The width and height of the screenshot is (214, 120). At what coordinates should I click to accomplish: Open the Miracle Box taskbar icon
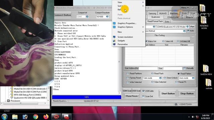(x=67, y=117)
